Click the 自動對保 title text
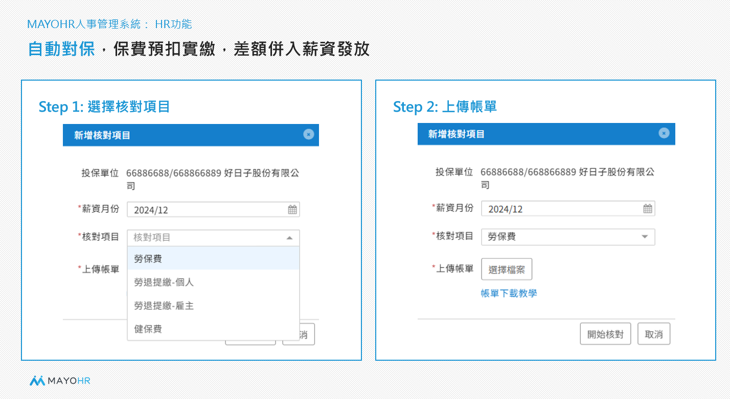 (x=61, y=49)
